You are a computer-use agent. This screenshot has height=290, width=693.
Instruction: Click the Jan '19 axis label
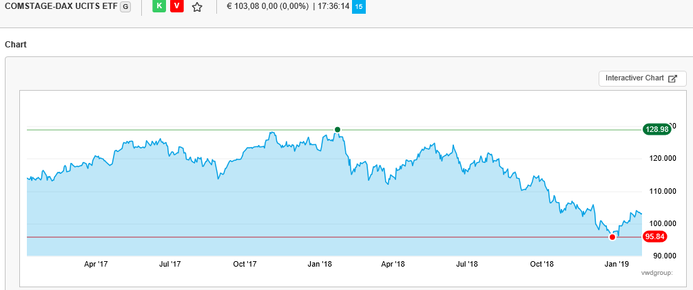click(x=616, y=264)
